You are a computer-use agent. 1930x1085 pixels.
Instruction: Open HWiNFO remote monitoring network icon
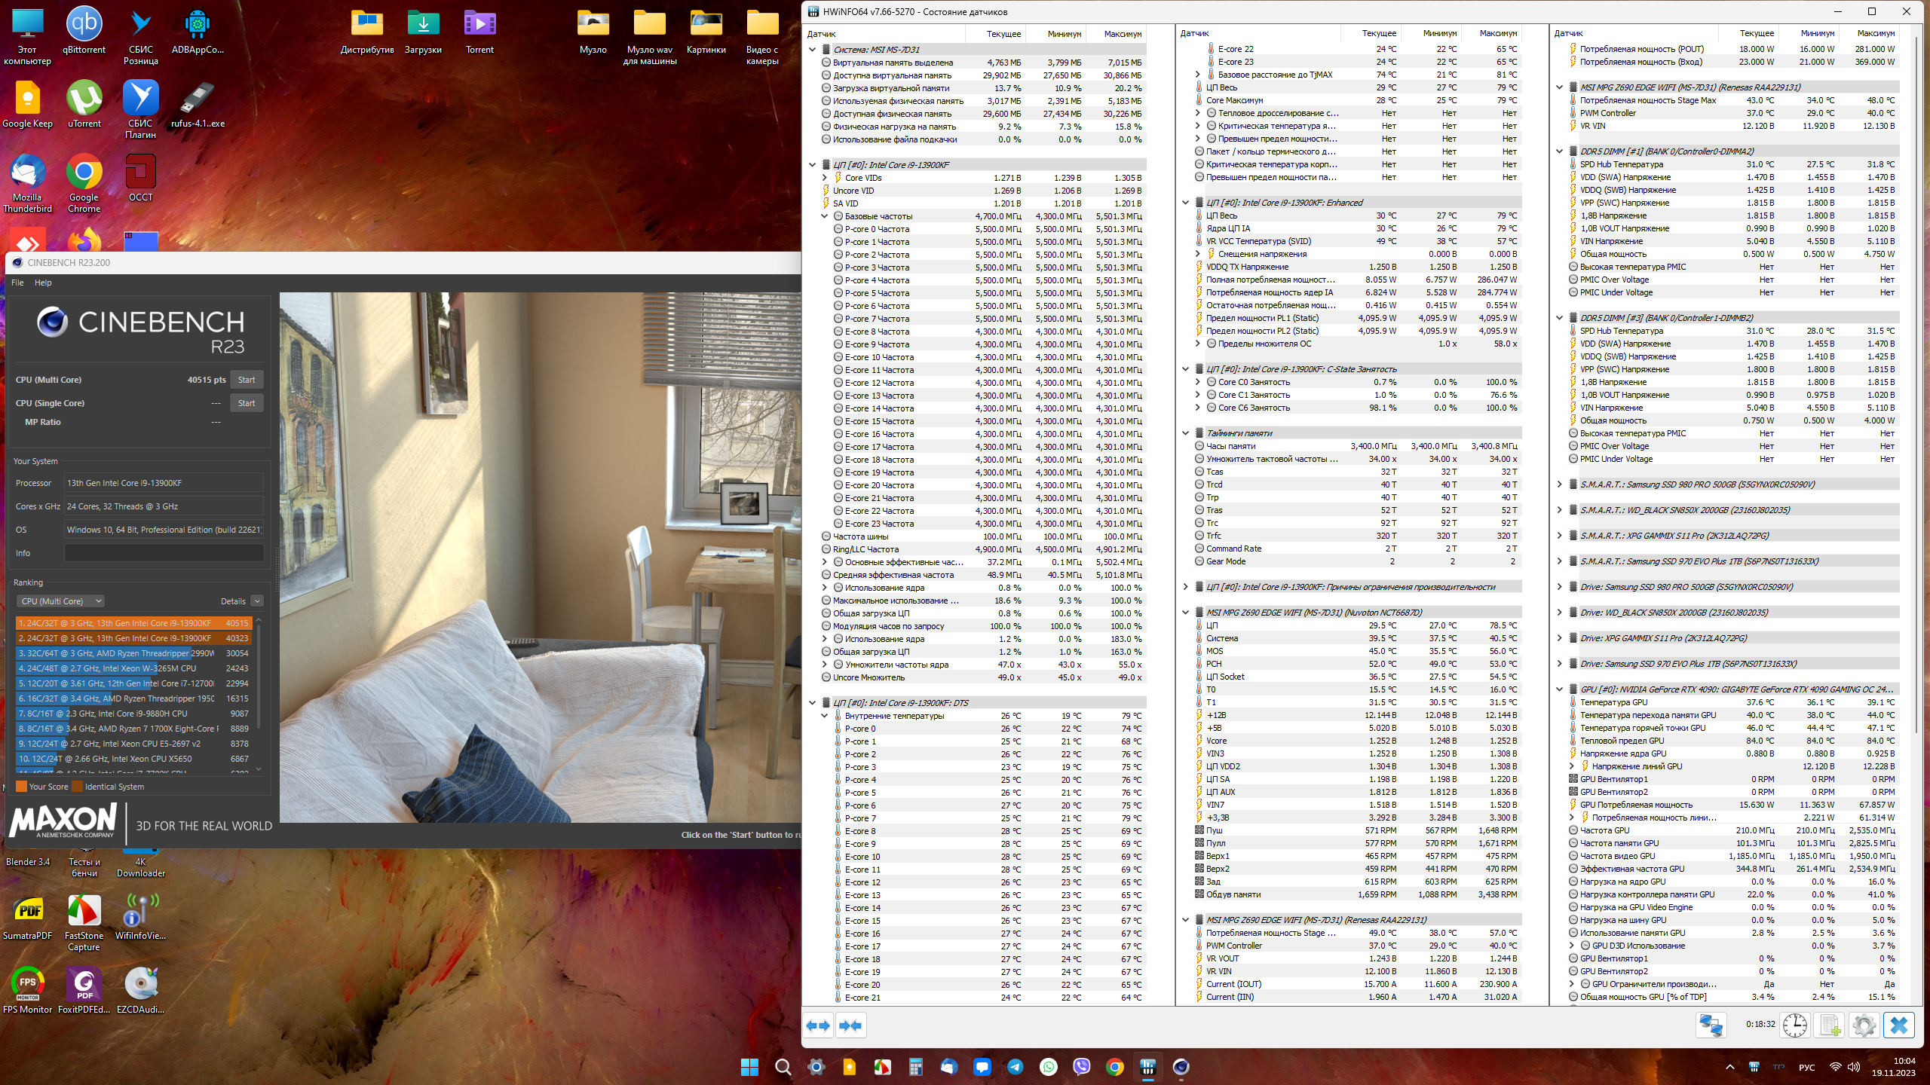[x=1711, y=1025]
